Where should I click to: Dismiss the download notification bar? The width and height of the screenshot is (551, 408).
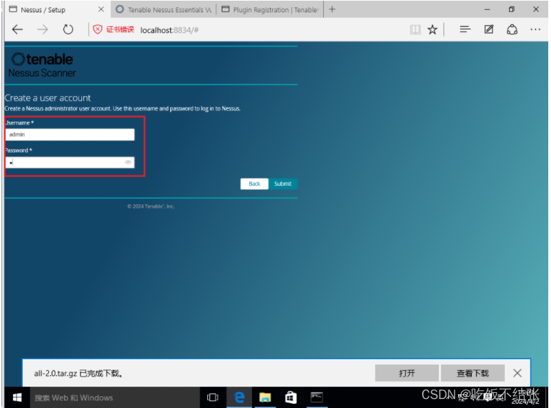coord(517,373)
